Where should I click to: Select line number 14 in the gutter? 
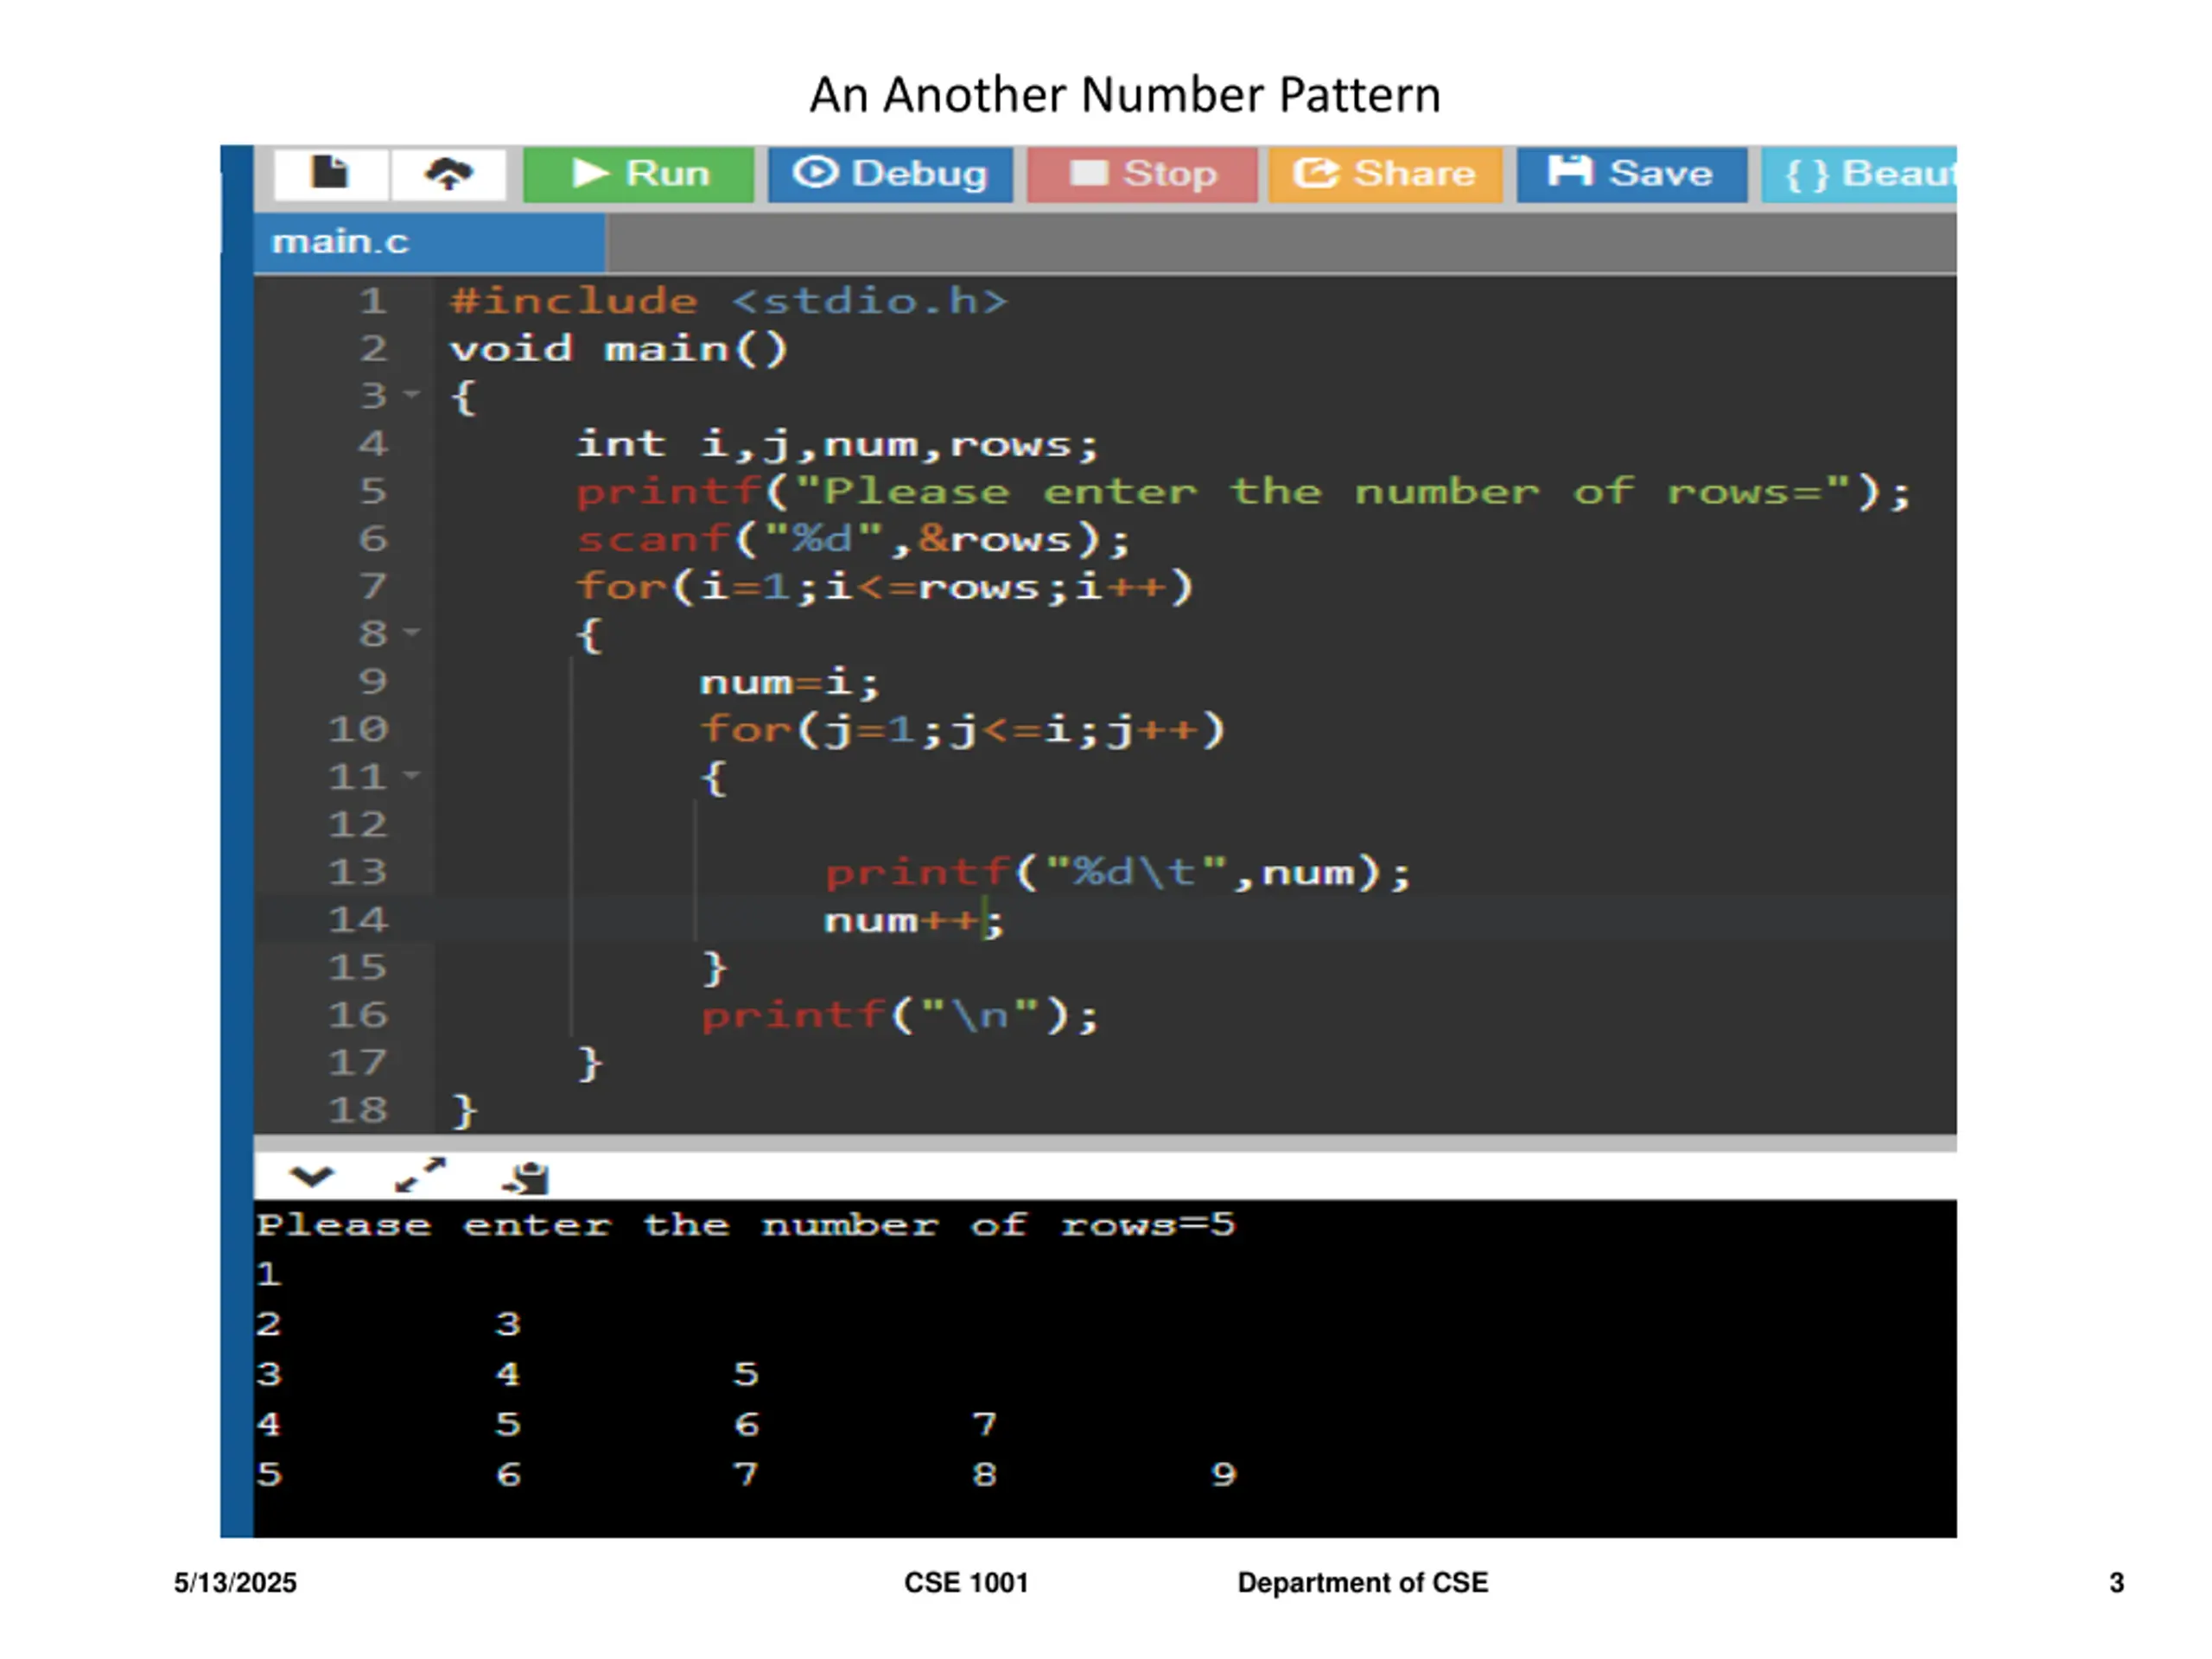(358, 920)
